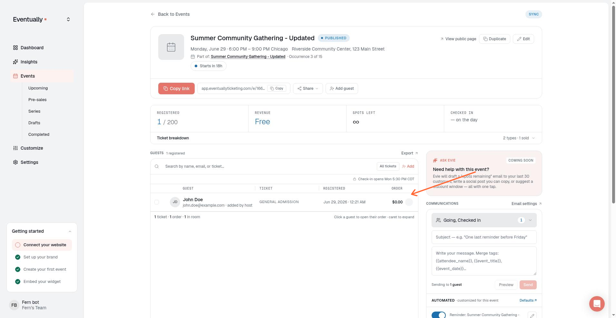616x318 pixels.
Task: Open the Drafts submenu item
Action: (x=34, y=123)
